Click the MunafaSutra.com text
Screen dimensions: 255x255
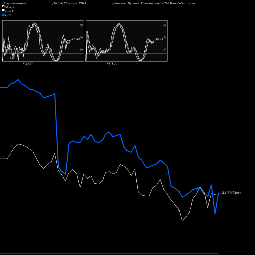tap(182, 3)
